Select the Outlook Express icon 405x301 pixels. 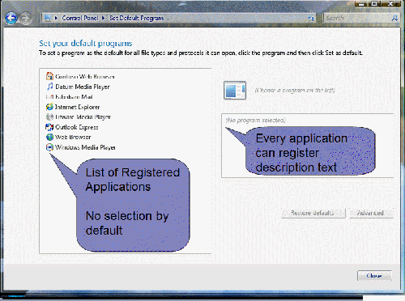pos(49,127)
